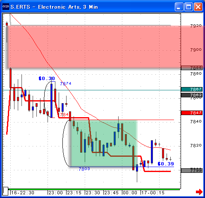205x198 pixels.
Task: Click the $0.39 annotation label
Action: (x=166, y=164)
